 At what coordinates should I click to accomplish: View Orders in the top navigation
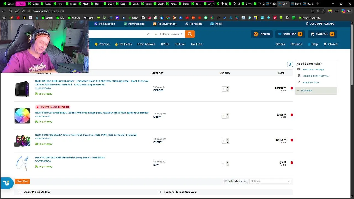coord(280,44)
